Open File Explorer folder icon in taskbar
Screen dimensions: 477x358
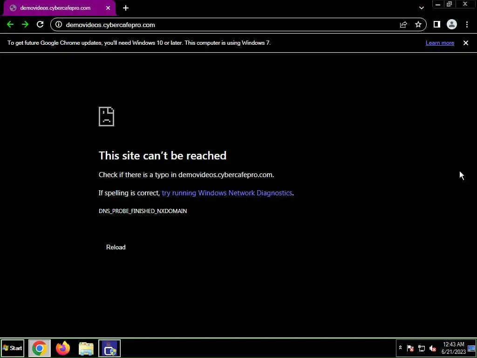click(x=86, y=348)
